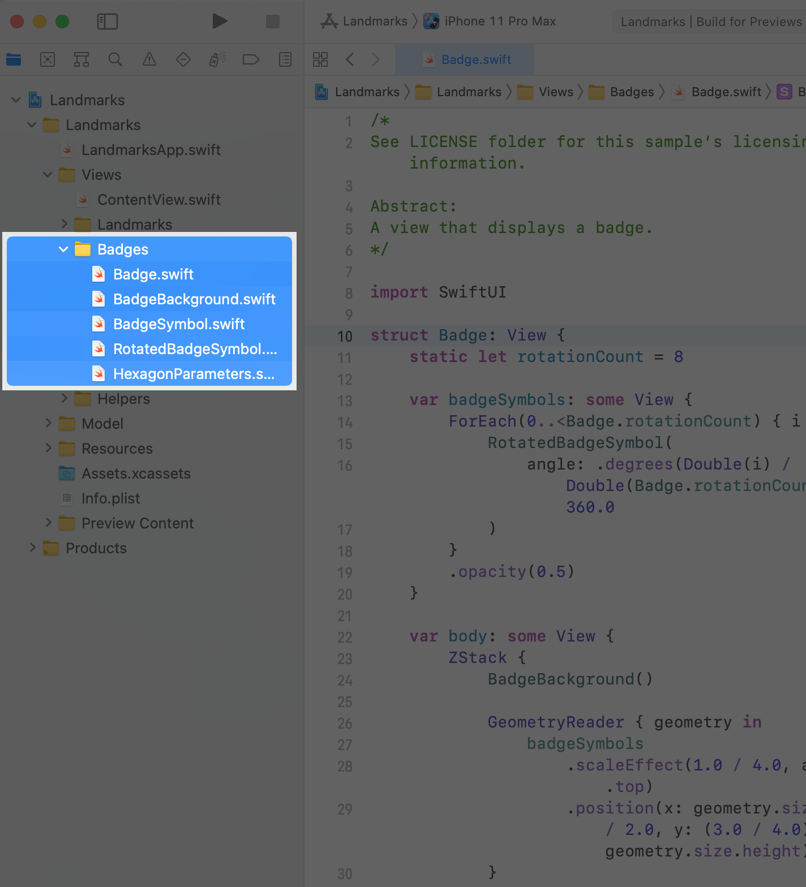
Task: Run the Landmarks build with the play button
Action: tap(220, 21)
